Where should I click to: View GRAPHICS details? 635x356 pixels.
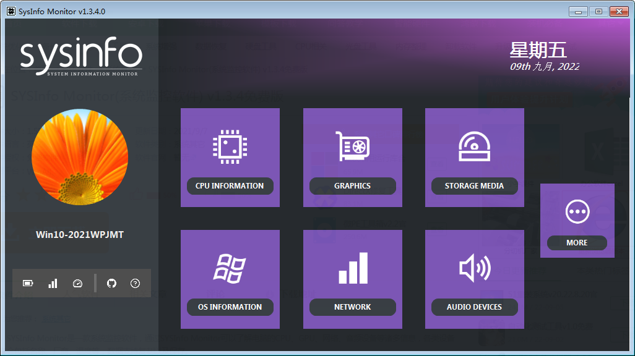point(352,186)
